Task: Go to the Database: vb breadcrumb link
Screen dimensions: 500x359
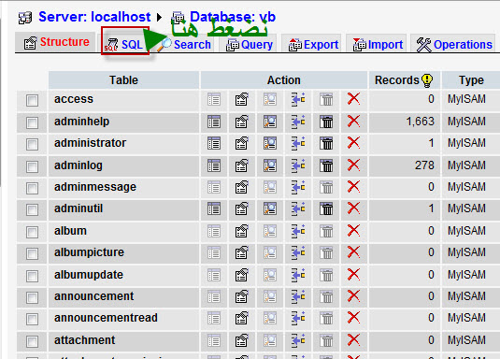Action: coord(233,17)
